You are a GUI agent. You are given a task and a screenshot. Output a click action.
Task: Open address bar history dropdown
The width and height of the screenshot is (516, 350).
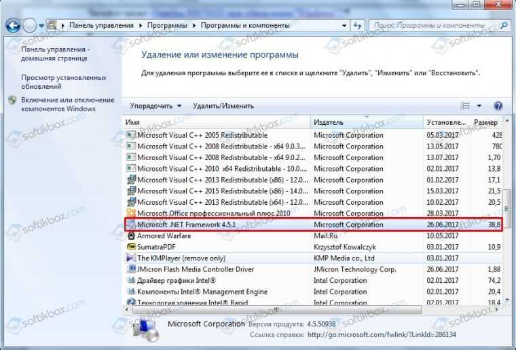pos(344,26)
